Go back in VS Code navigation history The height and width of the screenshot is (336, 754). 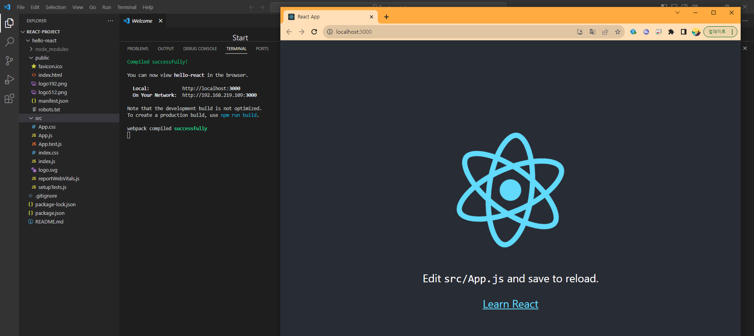tap(252, 7)
